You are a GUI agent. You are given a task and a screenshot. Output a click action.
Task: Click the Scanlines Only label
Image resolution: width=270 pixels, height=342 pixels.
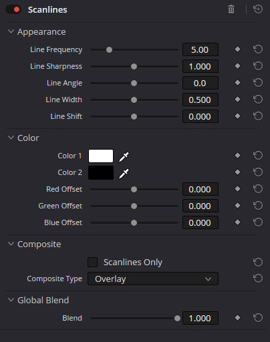(x=133, y=263)
